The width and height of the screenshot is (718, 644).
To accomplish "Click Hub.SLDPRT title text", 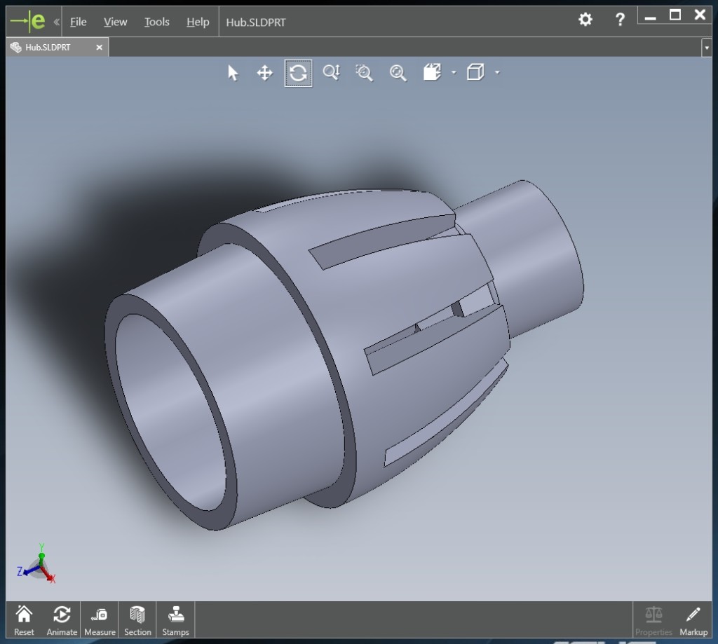I will click(x=256, y=22).
